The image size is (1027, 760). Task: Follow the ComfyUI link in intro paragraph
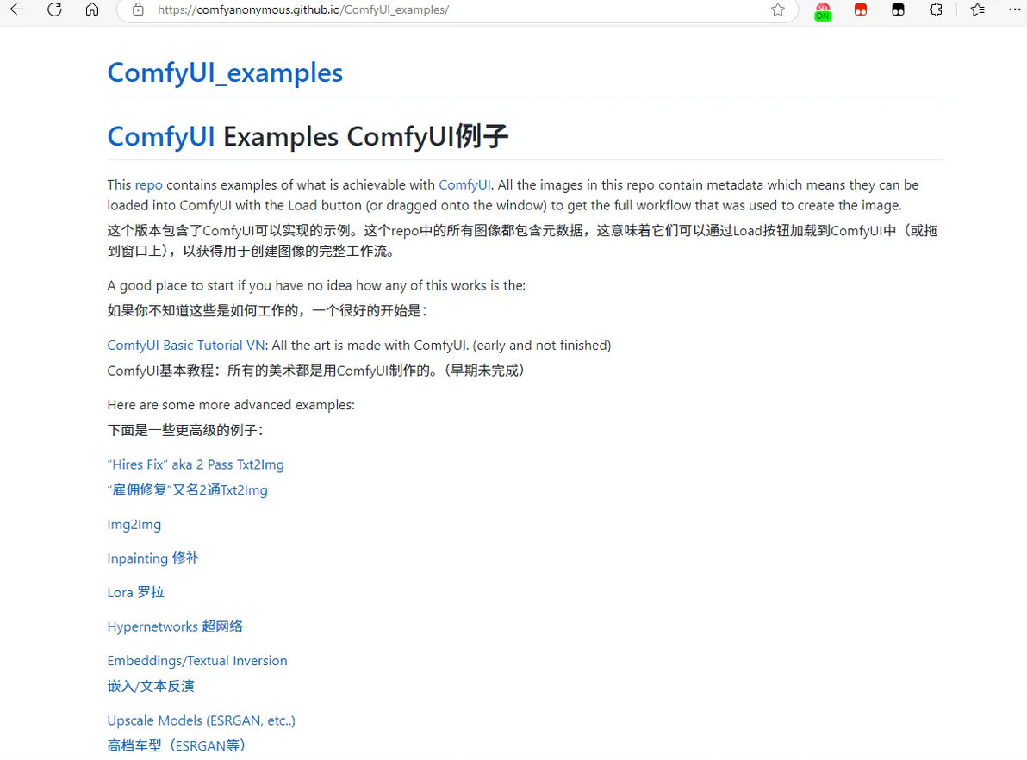[x=464, y=184]
